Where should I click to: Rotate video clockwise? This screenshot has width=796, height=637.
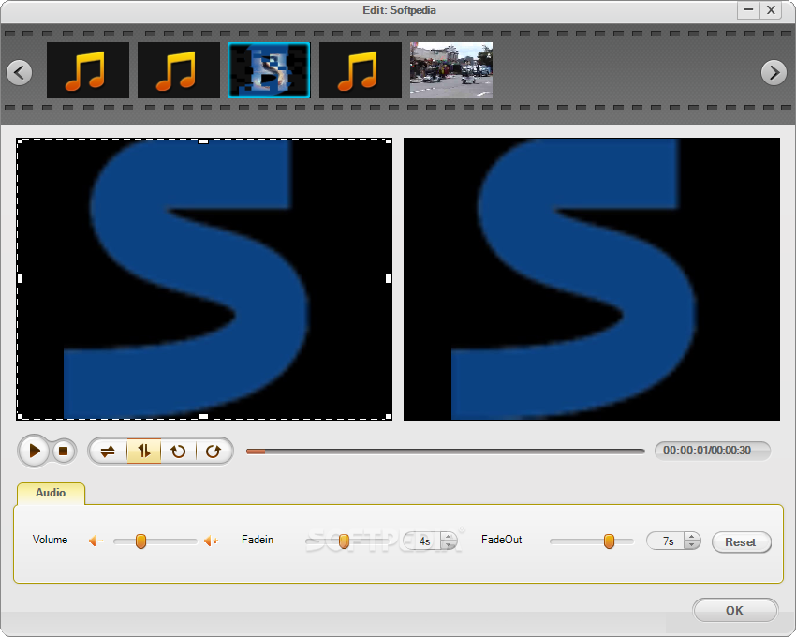(x=214, y=452)
